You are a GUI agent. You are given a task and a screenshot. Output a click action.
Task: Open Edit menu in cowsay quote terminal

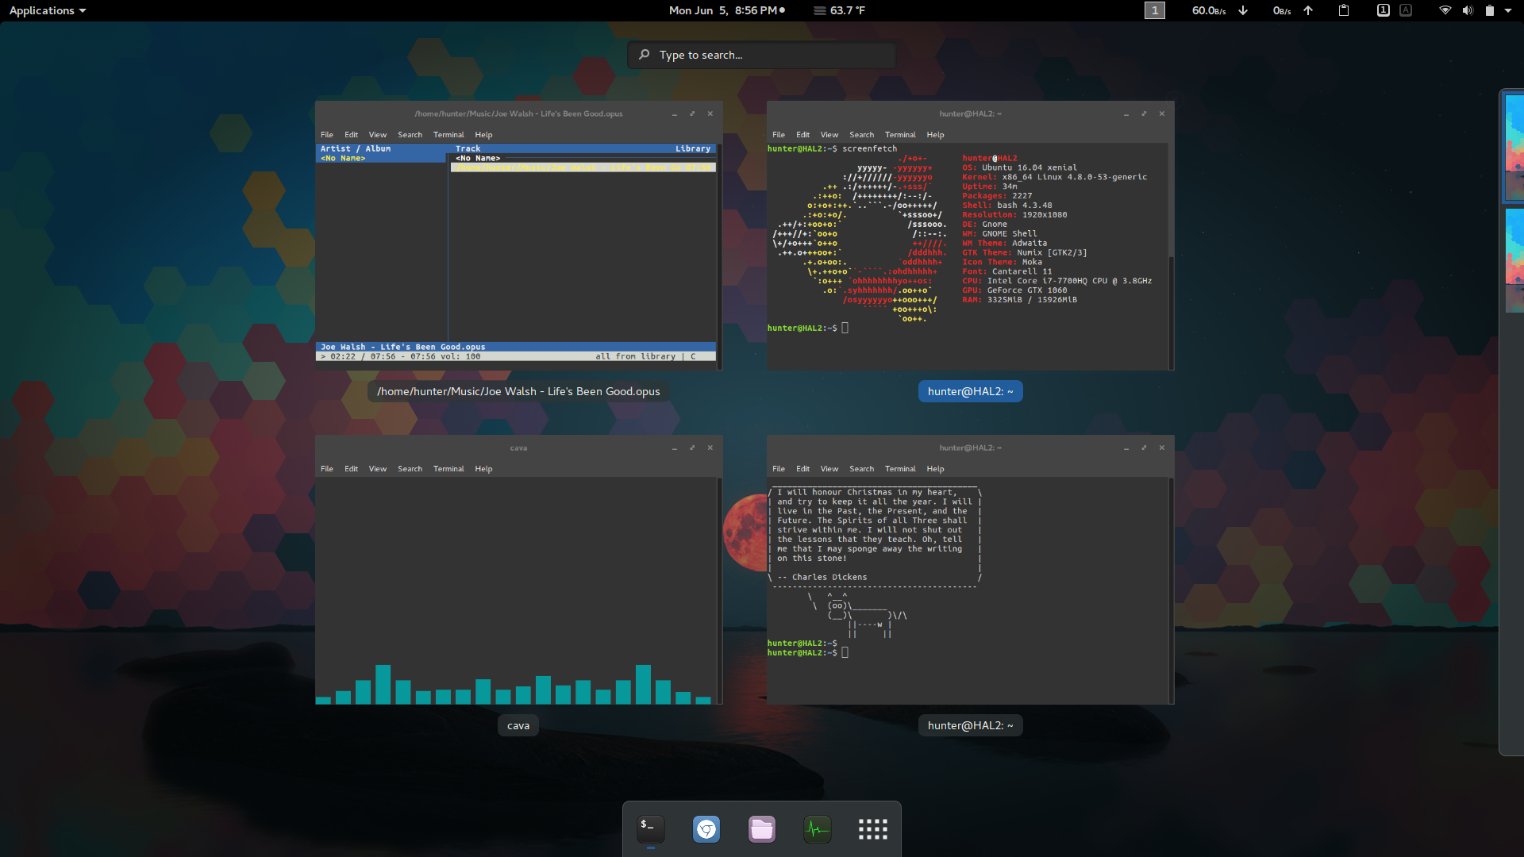(x=803, y=469)
